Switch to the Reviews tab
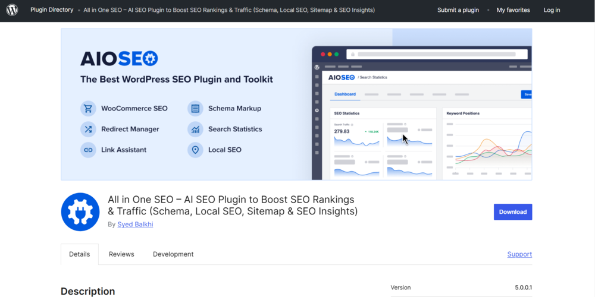Screen dimensions: 595x297 pos(121,254)
